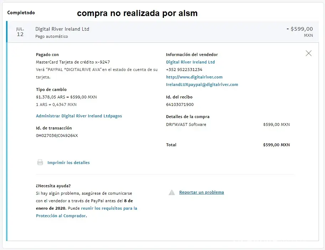325x250 pixels.
Task: Click the Tipo de cambio heading
Action: [x=51, y=90]
